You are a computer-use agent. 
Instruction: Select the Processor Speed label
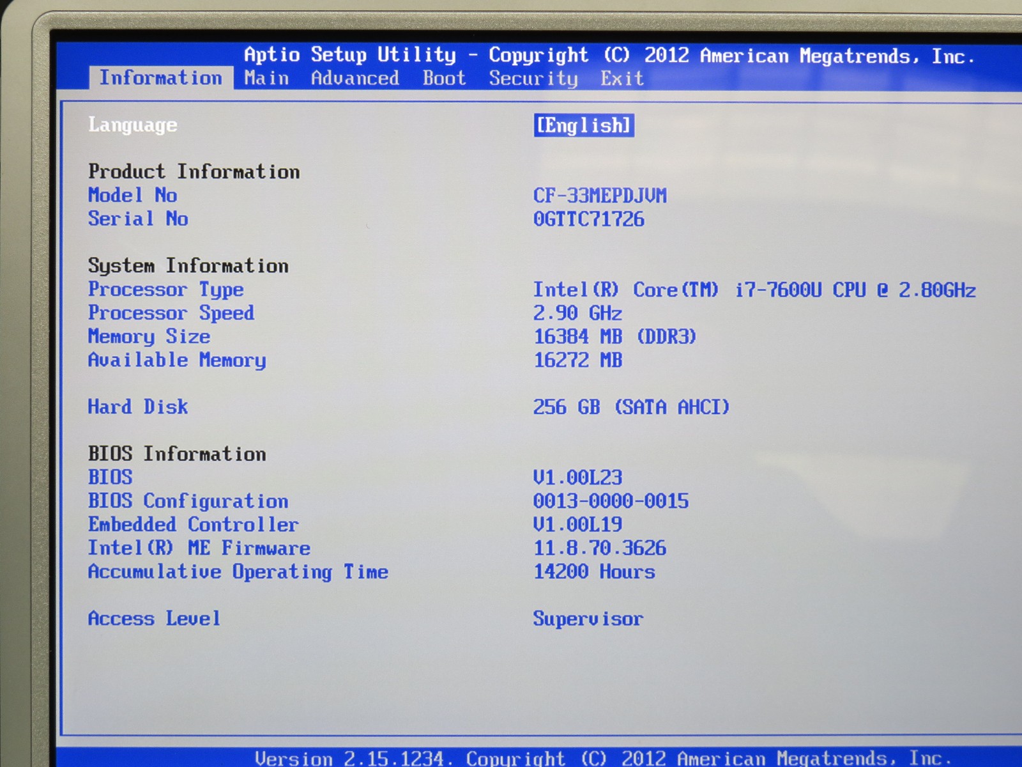click(x=171, y=313)
